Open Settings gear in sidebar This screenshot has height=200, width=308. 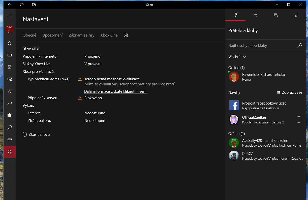(10, 152)
